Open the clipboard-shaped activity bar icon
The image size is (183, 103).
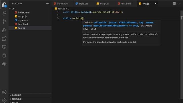pos(4,56)
